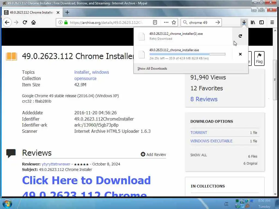Click the 42.9M item size value

click(80, 85)
